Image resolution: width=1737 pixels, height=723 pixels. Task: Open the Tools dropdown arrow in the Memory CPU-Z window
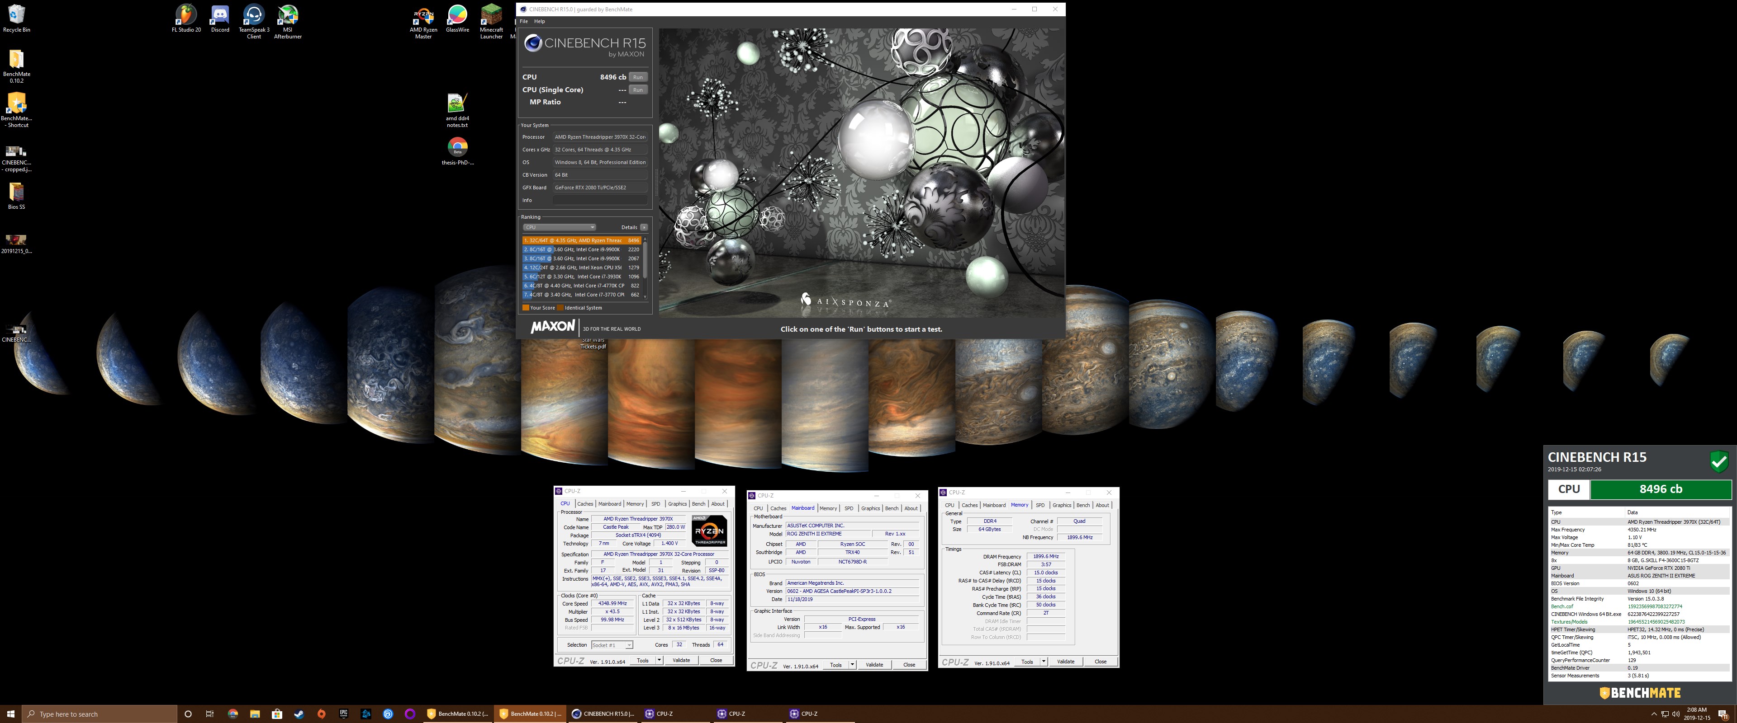coord(1044,662)
